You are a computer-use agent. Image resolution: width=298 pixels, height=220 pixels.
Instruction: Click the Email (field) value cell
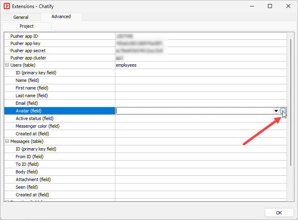[201, 103]
